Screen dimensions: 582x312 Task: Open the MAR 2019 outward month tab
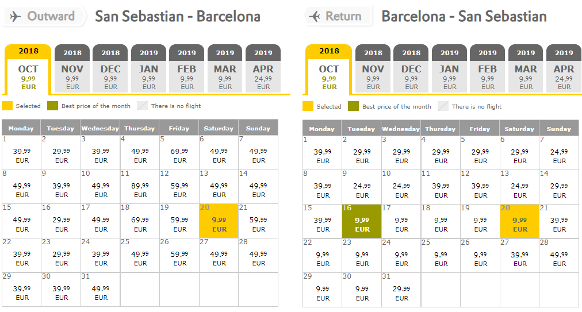(x=225, y=68)
